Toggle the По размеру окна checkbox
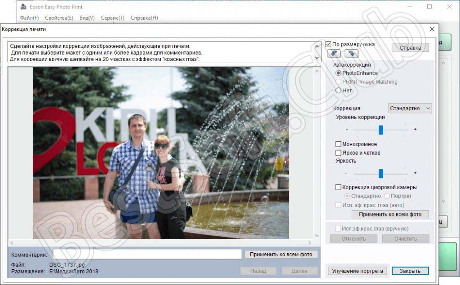This screenshot has height=285, width=460. click(328, 44)
